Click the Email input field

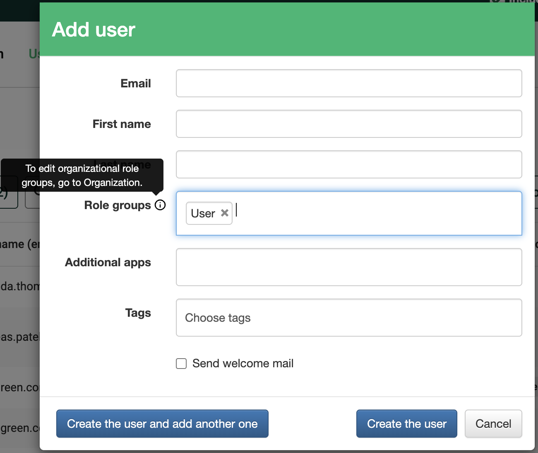coord(349,83)
